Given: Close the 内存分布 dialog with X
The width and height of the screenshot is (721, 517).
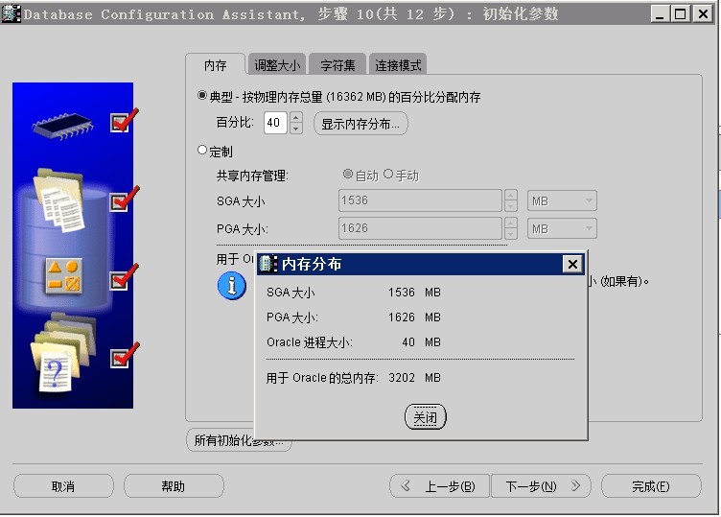Looking at the screenshot, I should [x=572, y=264].
